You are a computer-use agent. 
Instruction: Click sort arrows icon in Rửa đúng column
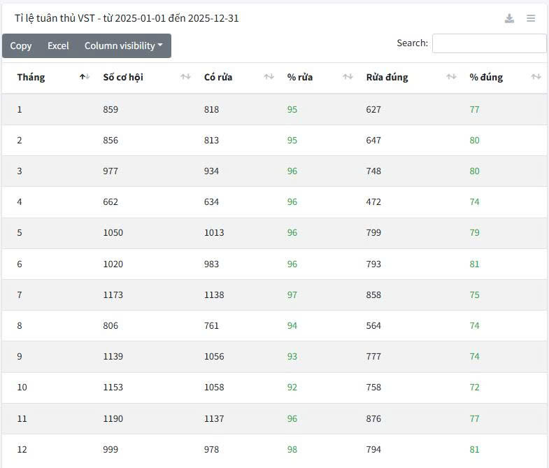(x=451, y=77)
